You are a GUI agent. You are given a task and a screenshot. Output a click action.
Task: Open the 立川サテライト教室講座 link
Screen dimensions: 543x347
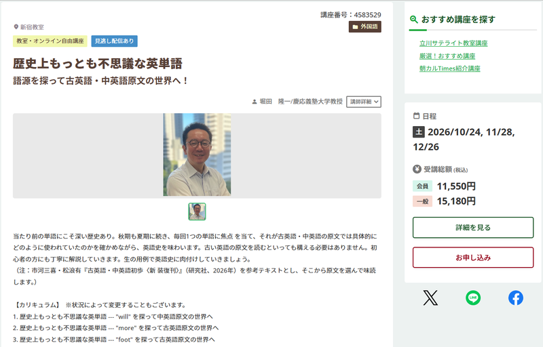[x=453, y=43]
